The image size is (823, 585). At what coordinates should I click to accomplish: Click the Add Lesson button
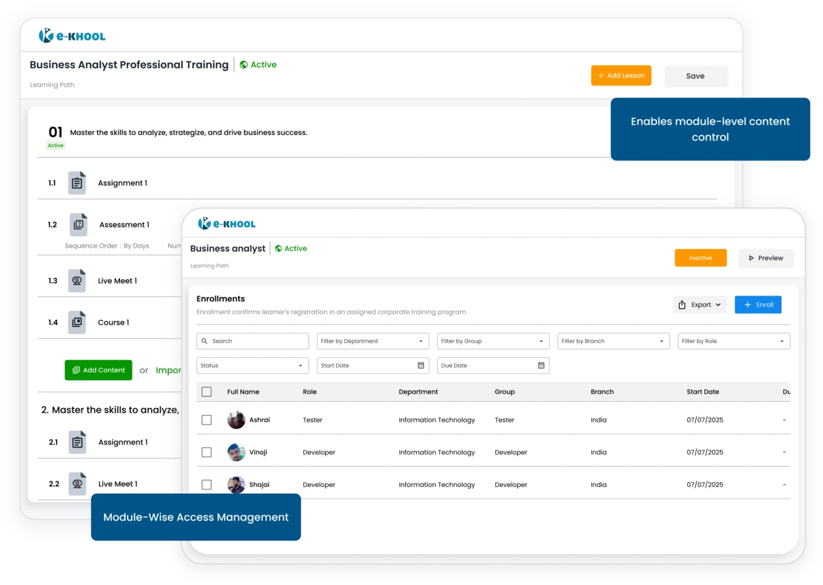[621, 75]
